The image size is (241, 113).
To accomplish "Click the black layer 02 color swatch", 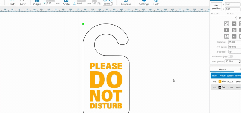I will tap(220, 87).
